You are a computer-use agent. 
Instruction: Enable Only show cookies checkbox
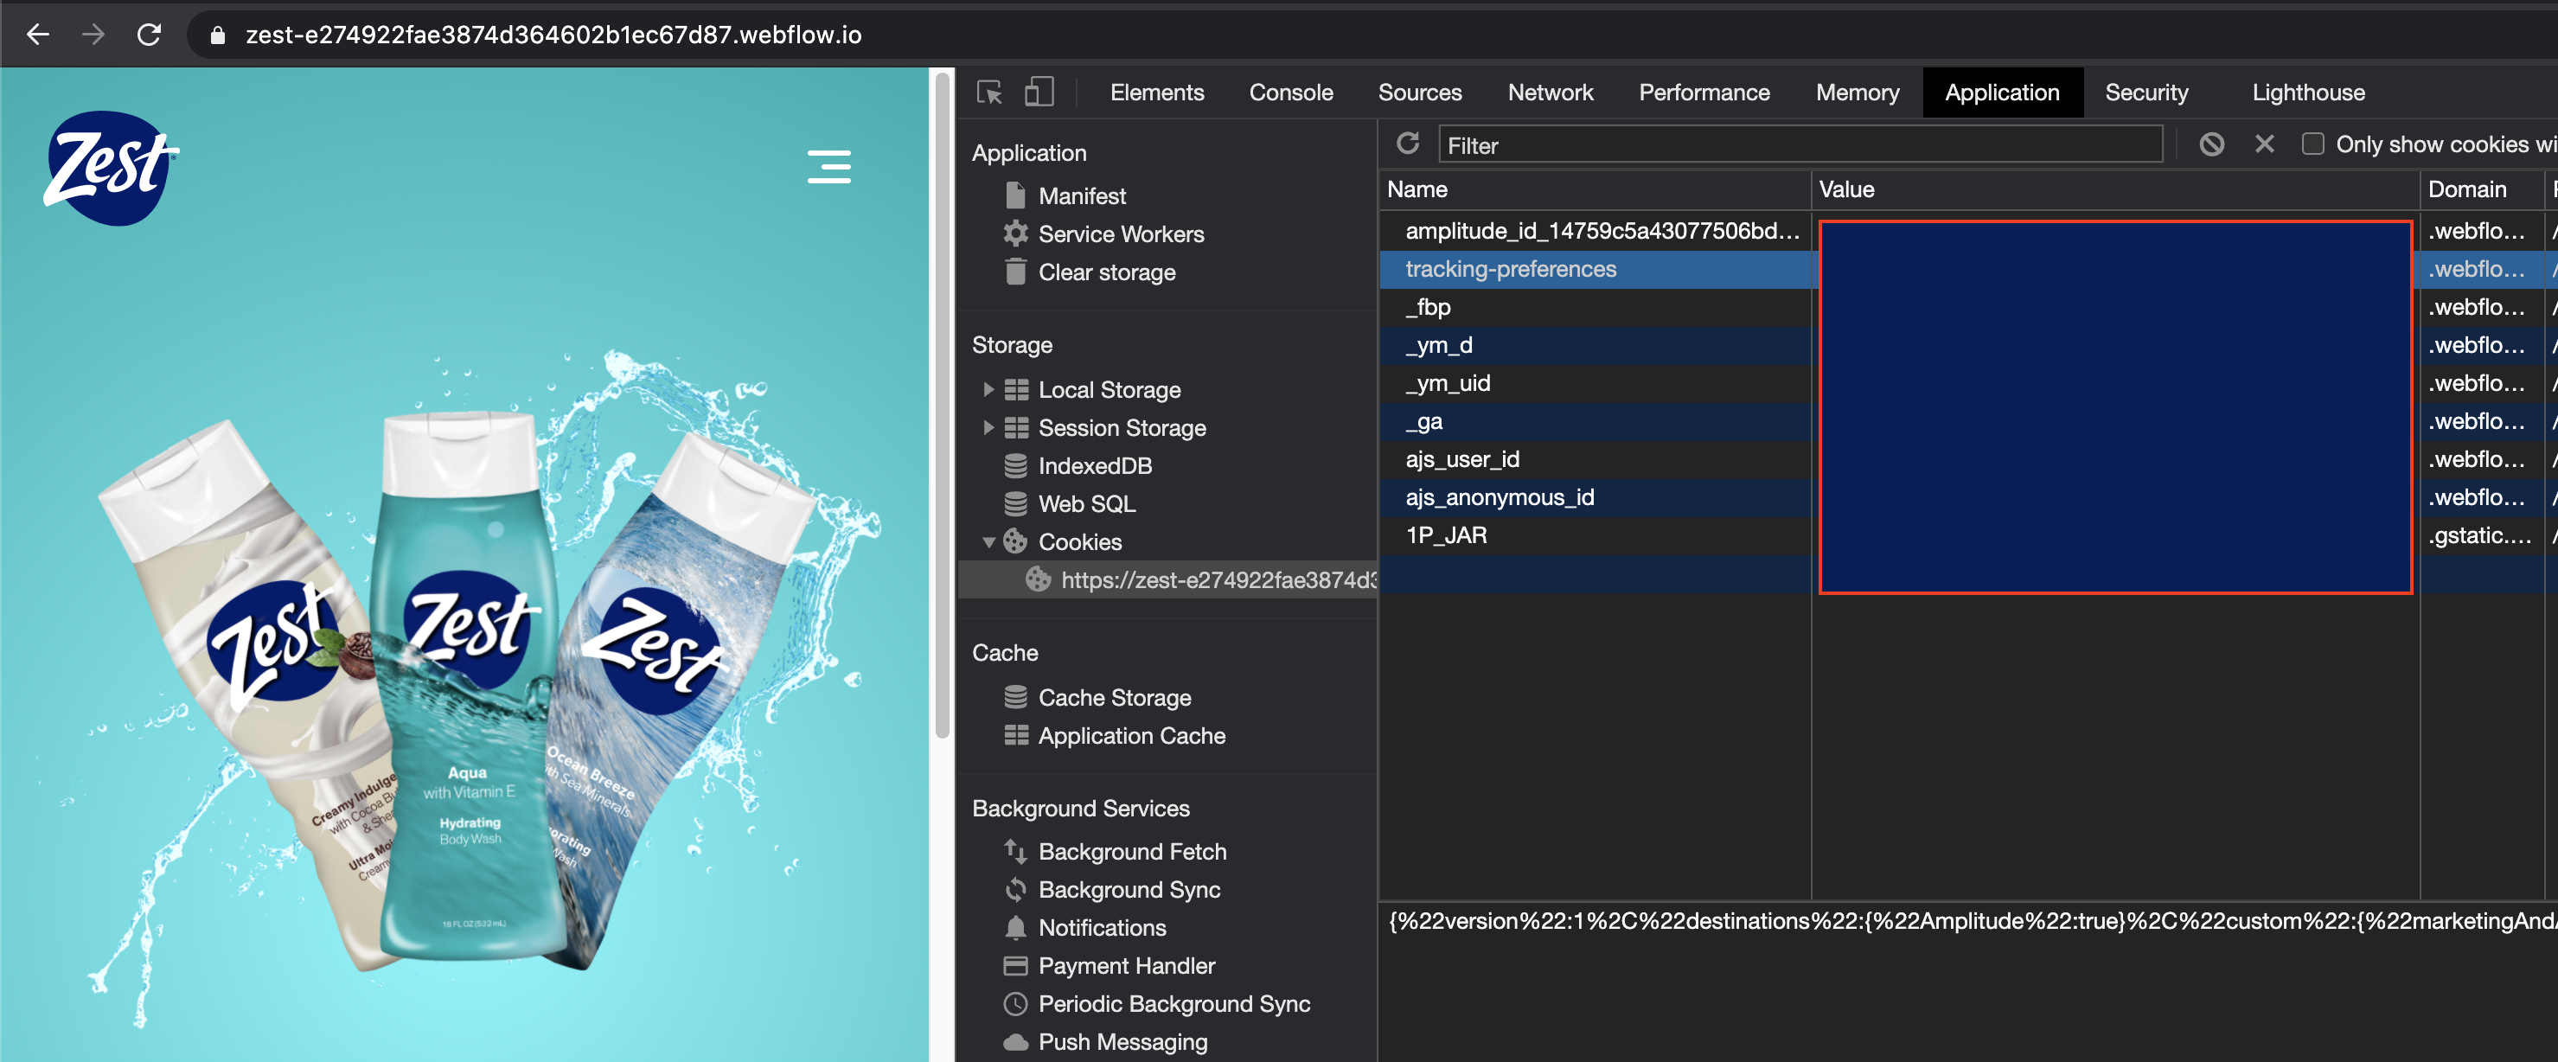point(2312,144)
